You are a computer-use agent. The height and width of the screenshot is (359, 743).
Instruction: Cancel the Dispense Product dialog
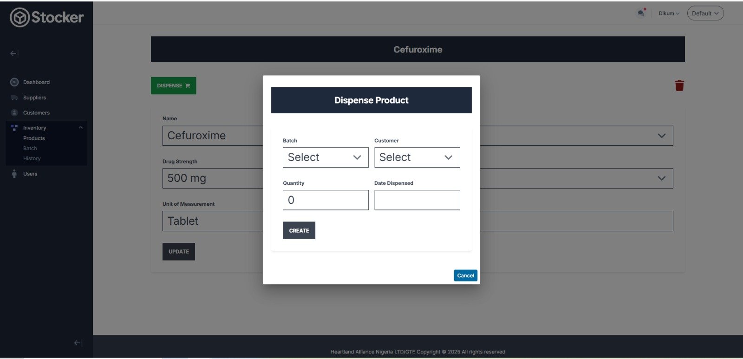465,275
